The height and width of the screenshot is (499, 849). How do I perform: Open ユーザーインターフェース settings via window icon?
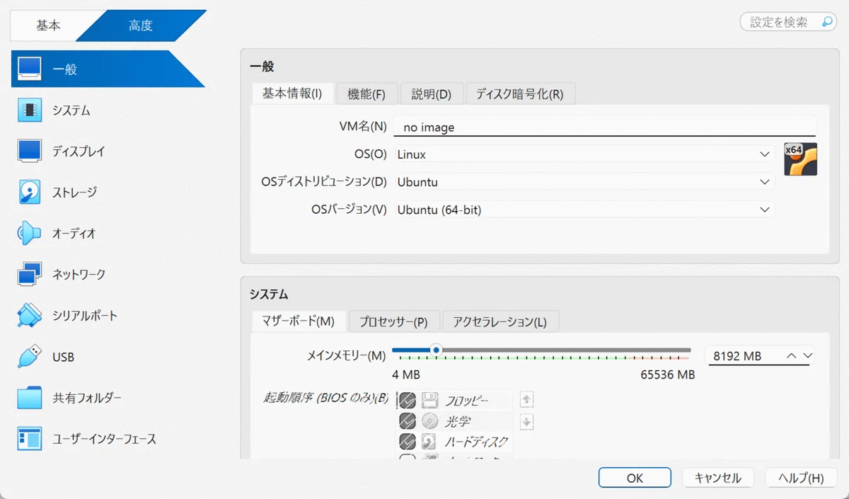pyautogui.click(x=30, y=439)
